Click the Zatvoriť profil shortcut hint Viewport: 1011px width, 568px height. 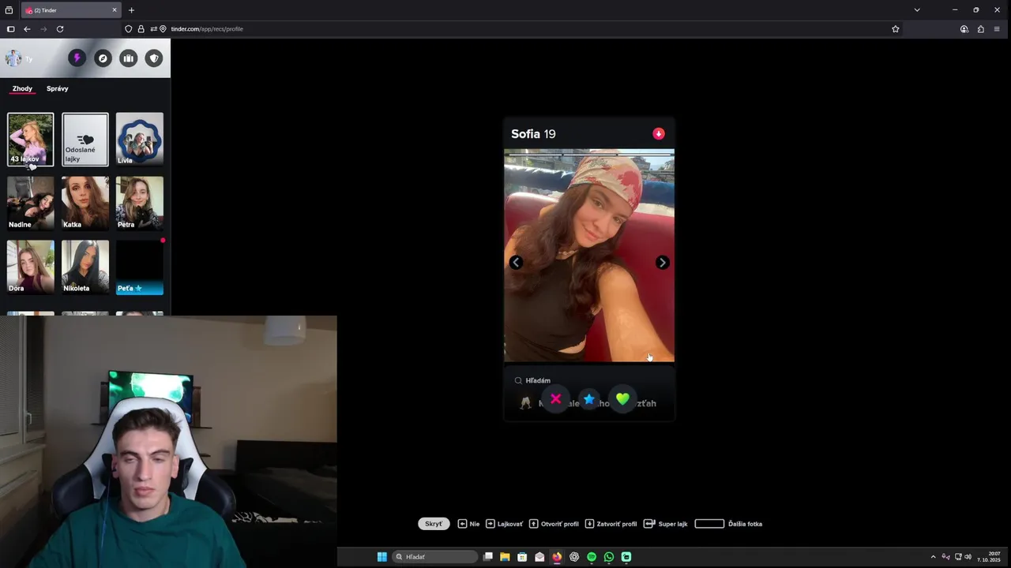611,524
